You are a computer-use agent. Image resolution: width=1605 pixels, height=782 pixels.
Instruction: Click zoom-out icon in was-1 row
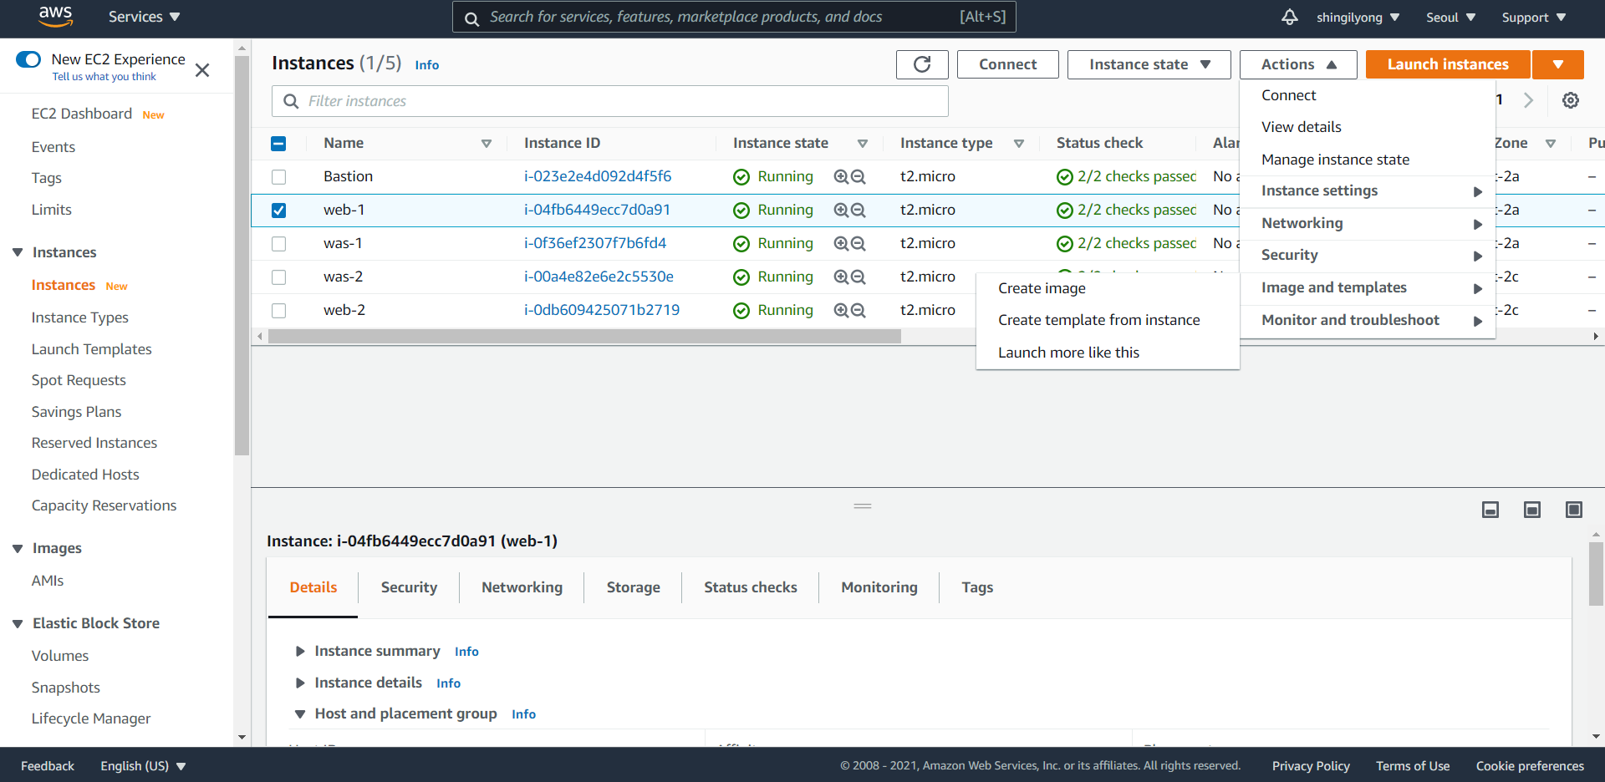(859, 243)
